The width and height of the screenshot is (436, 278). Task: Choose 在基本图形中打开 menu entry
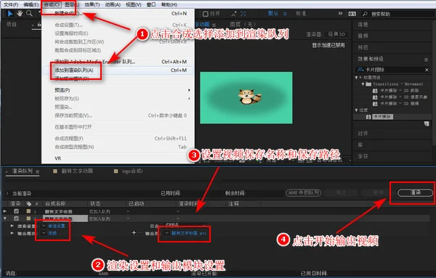(118, 127)
